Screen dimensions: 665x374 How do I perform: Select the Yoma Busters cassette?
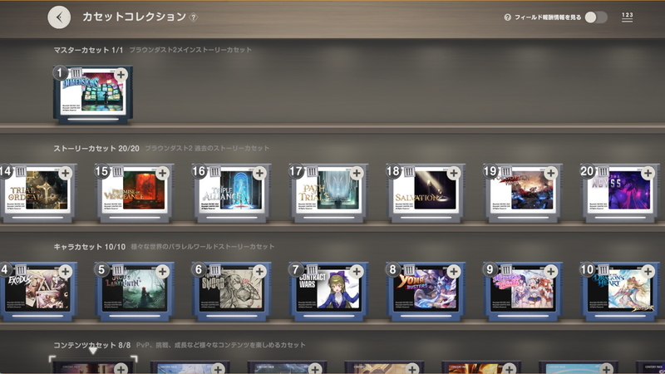pos(426,293)
